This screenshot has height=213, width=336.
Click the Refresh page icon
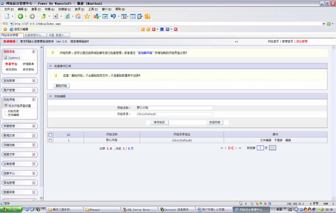point(67,16)
